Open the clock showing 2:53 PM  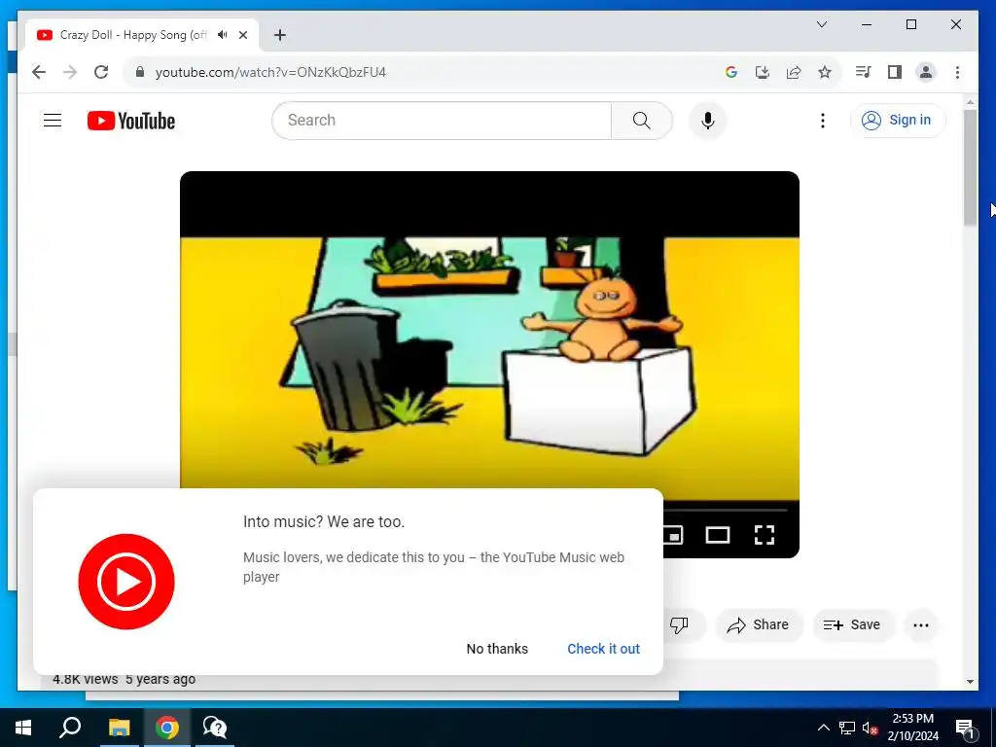[912, 728]
